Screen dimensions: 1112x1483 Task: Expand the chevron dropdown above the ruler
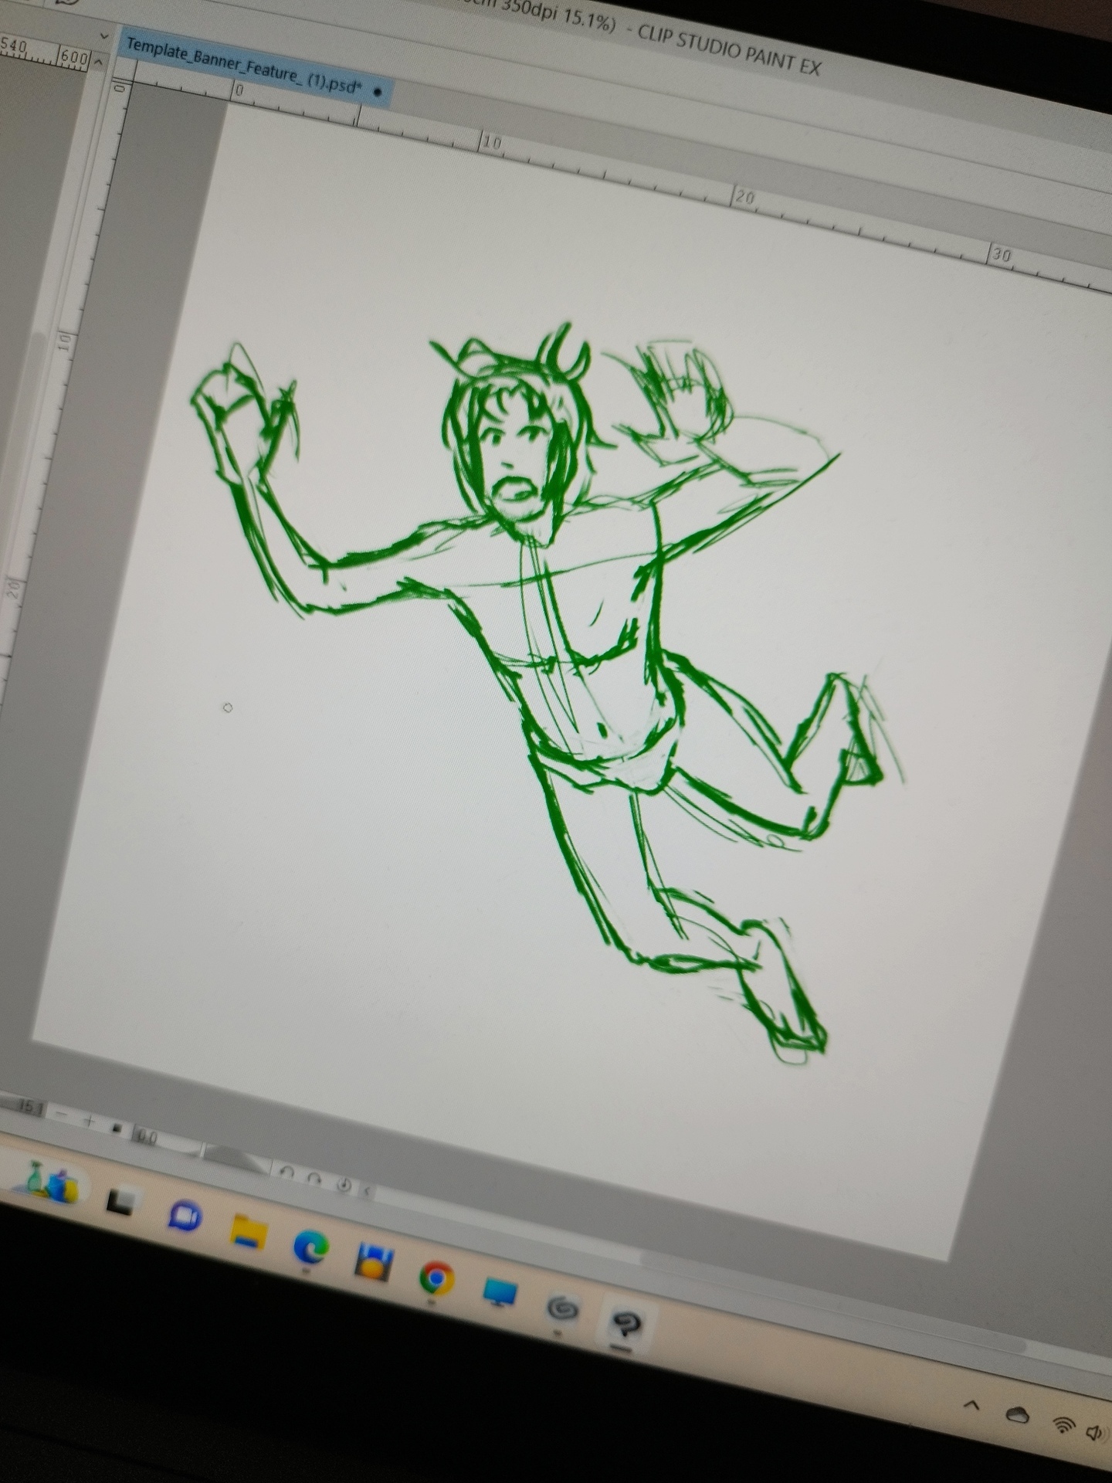[105, 36]
